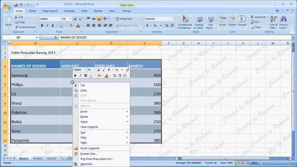Open the Design tab under Table Tools
The image size is (297, 167).
(x=127, y=11)
